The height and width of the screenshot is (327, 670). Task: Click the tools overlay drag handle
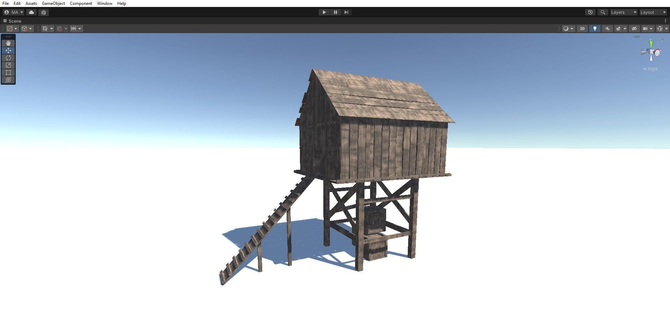8,37
